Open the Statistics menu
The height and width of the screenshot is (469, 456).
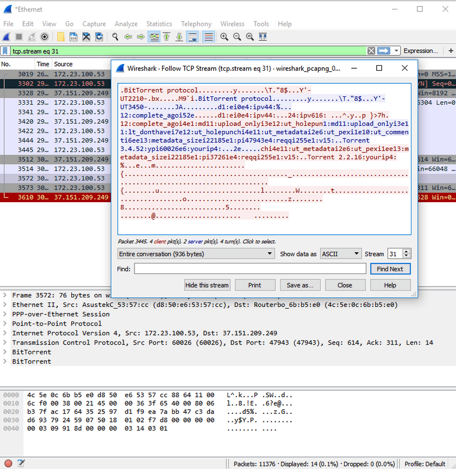(x=159, y=24)
